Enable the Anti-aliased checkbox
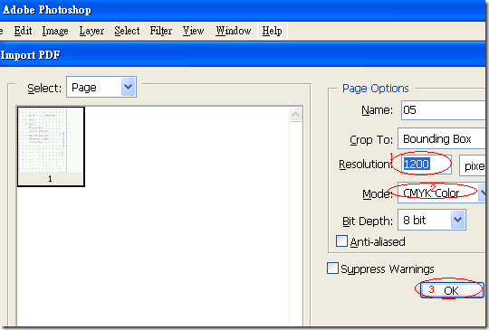Image resolution: width=489 pixels, height=330 pixels. point(341,241)
